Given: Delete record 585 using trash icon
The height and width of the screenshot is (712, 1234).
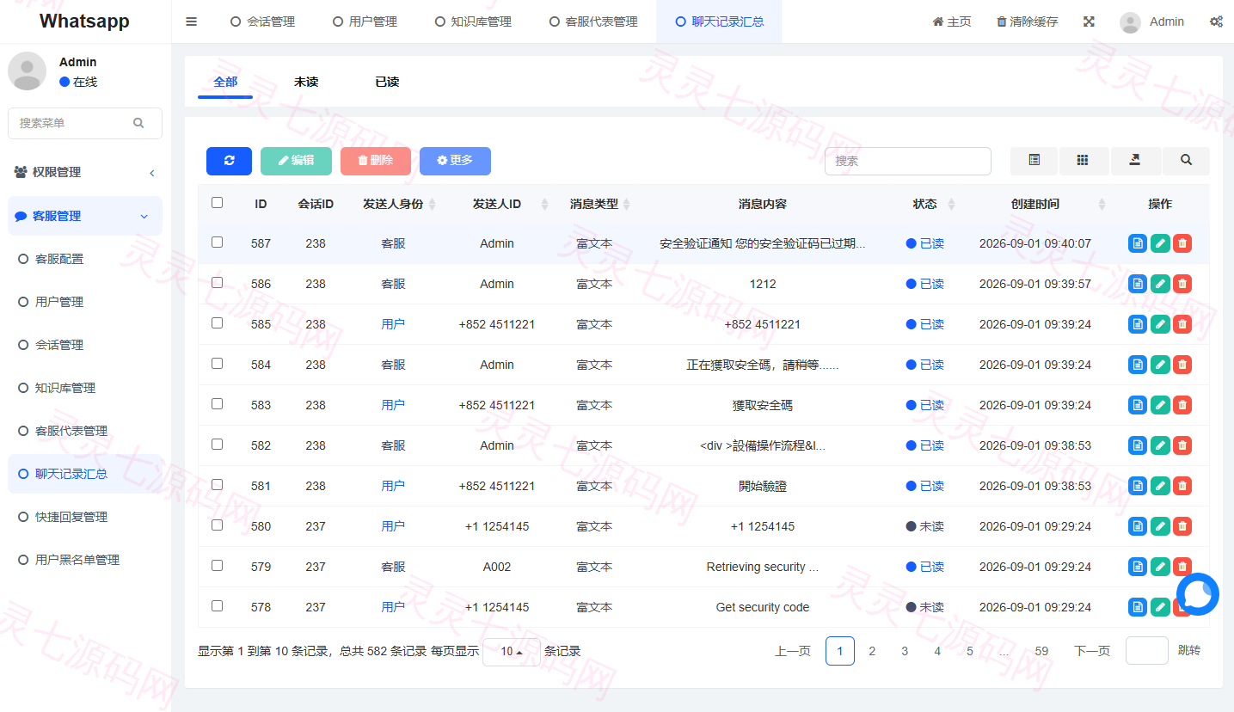Looking at the screenshot, I should (1182, 324).
